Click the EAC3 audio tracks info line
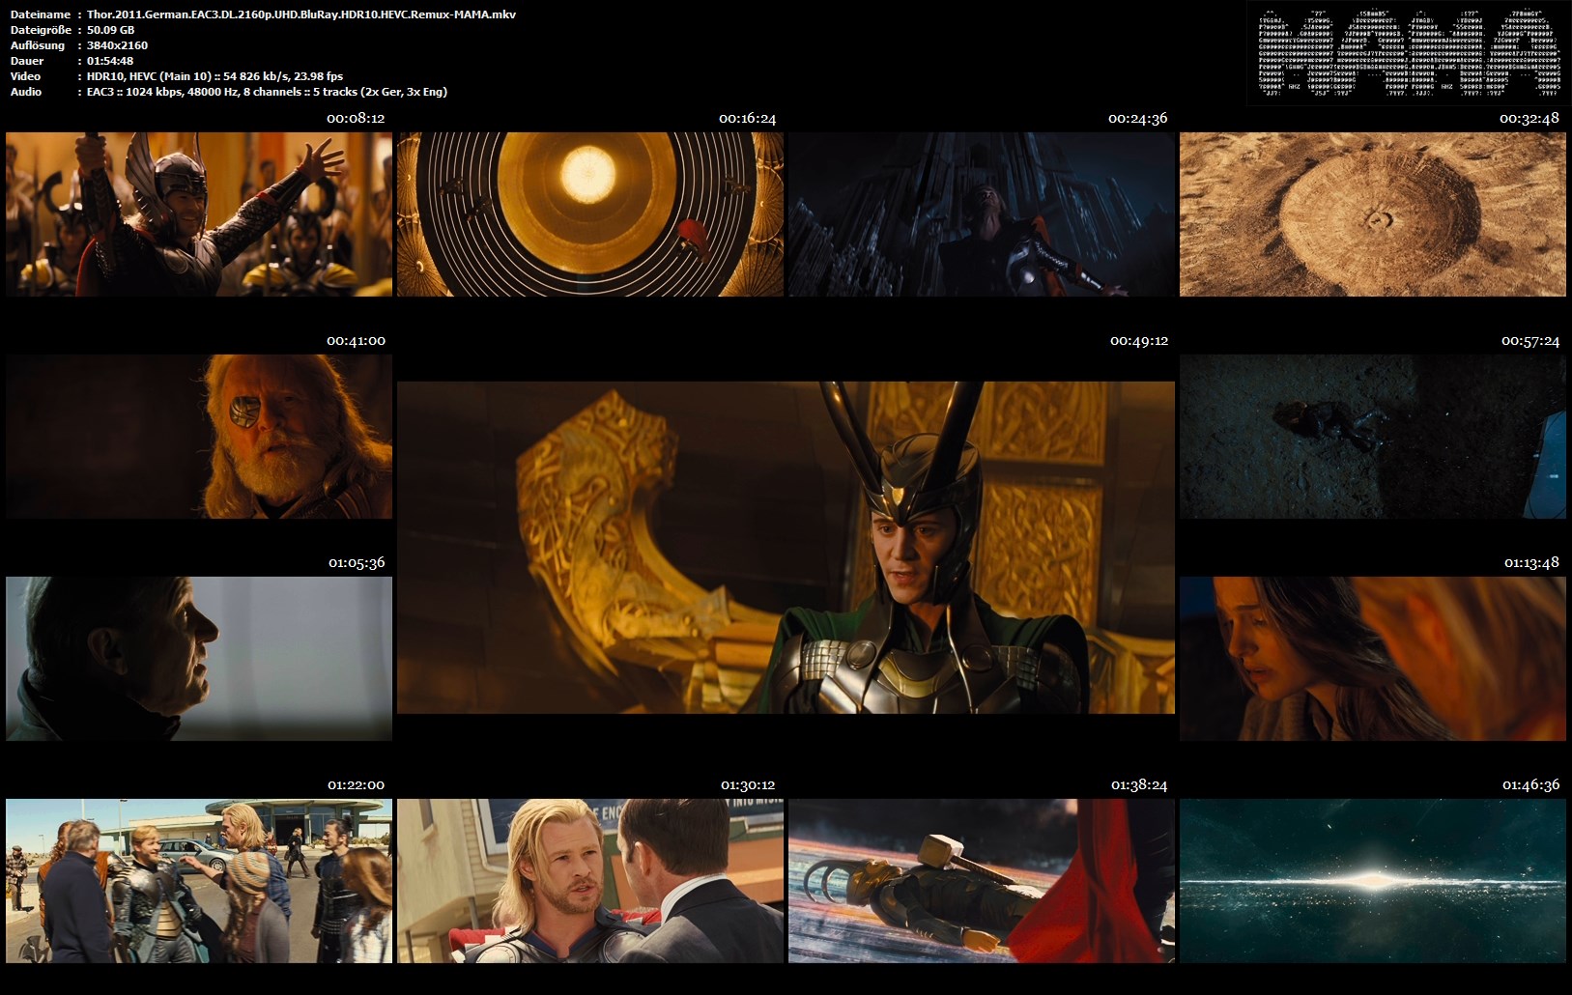Screen dimensions: 1572x995 pos(267,92)
